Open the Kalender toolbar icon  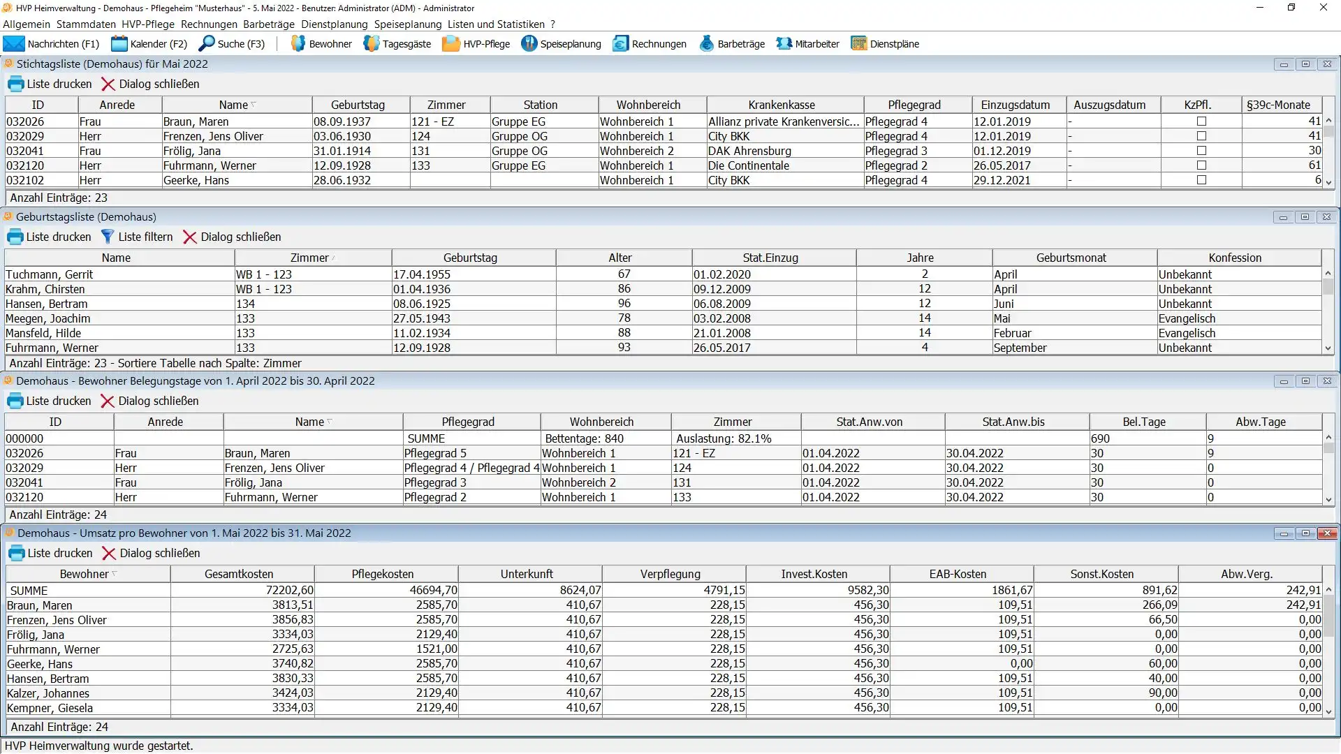119,44
